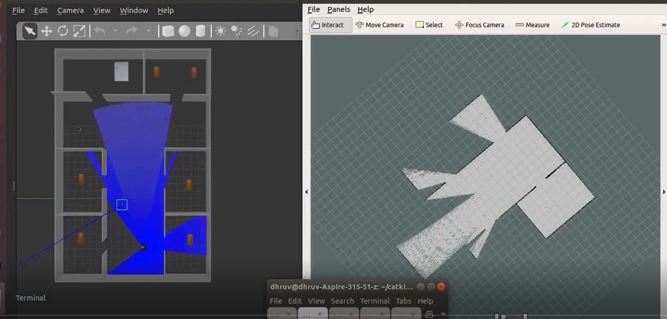
Task: Click the white box object in Gazebo world
Action: coord(122,71)
